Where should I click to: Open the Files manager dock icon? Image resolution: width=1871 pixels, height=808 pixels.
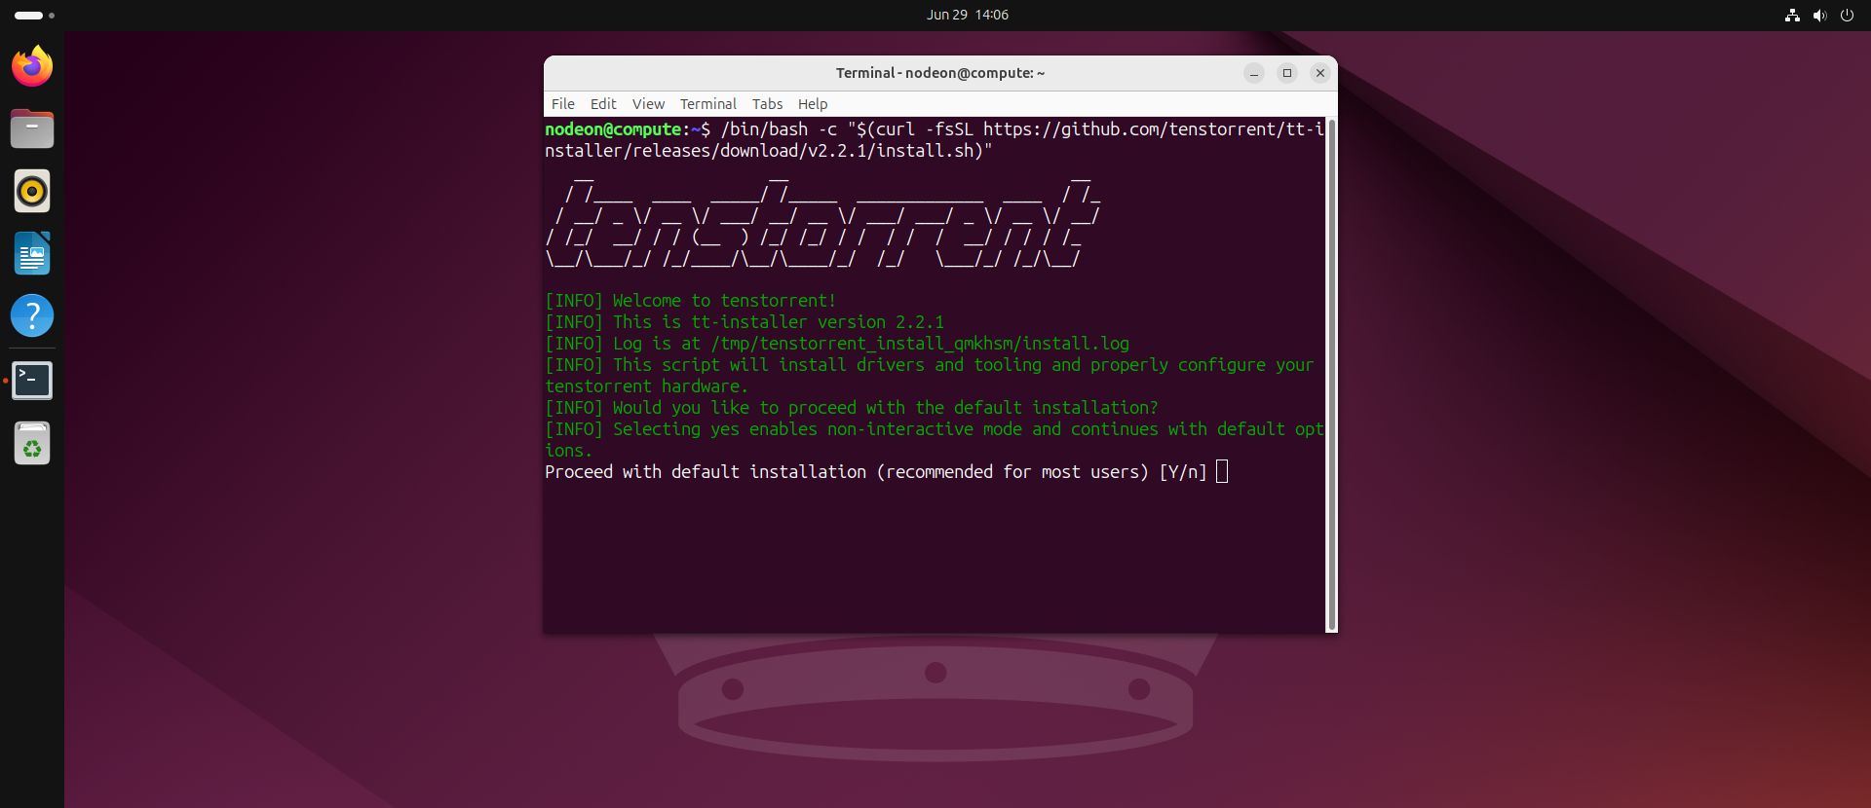point(32,129)
